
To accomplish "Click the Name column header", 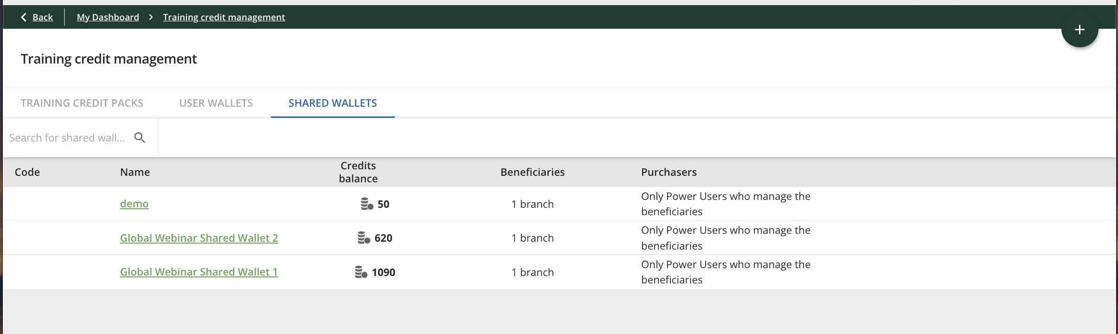I will click(x=135, y=172).
